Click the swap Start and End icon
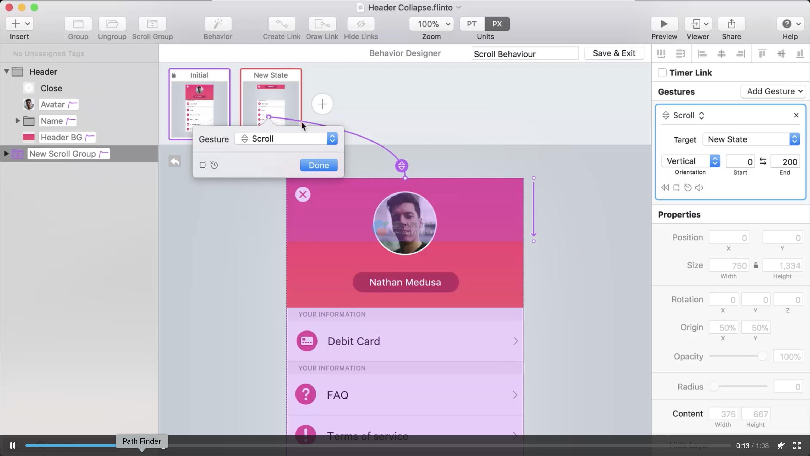810x456 pixels. (x=763, y=162)
